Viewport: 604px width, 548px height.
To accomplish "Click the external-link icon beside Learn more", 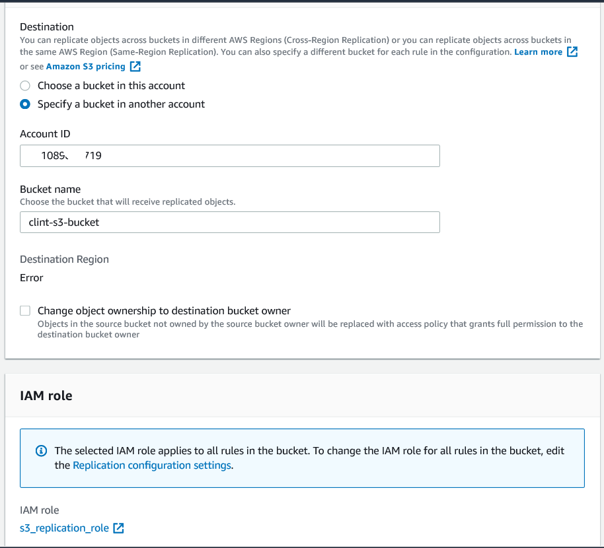I will click(572, 52).
